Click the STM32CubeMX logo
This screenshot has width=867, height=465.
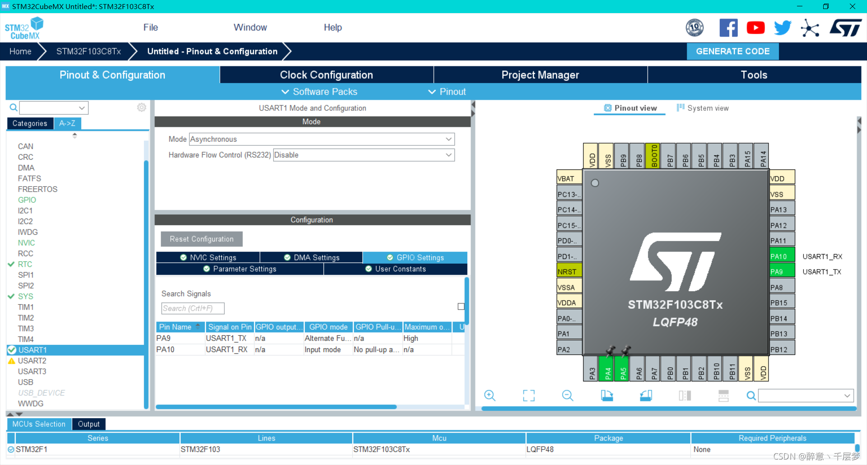pos(24,28)
